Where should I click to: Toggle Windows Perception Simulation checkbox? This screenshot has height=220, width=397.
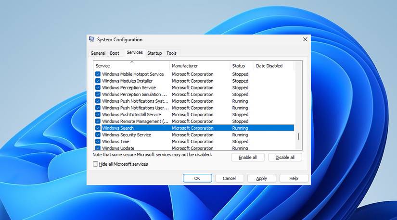click(x=98, y=94)
